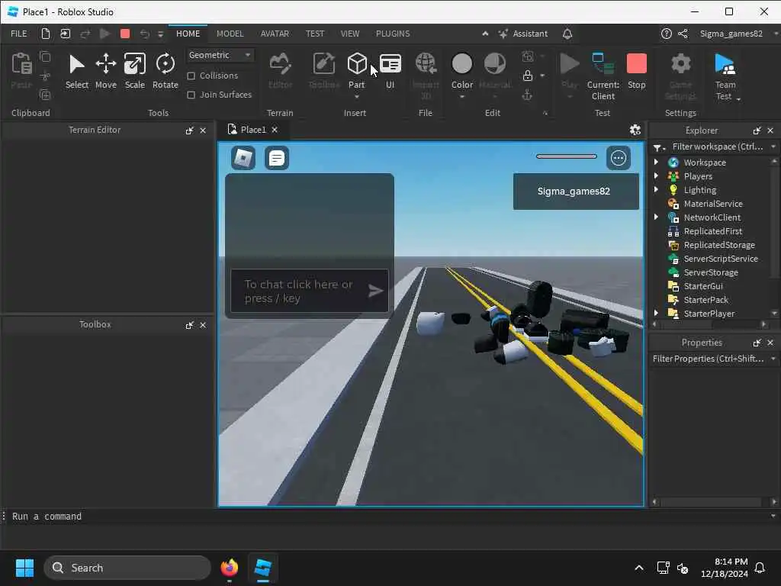Open Windows Start menu
The height and width of the screenshot is (586, 781).
[x=24, y=568]
